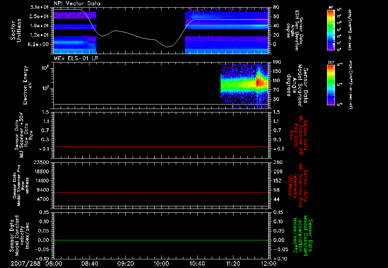The height and width of the screenshot is (268, 388).
Task: Click the 1.2e+01 sector tick label
Action: point(39,35)
